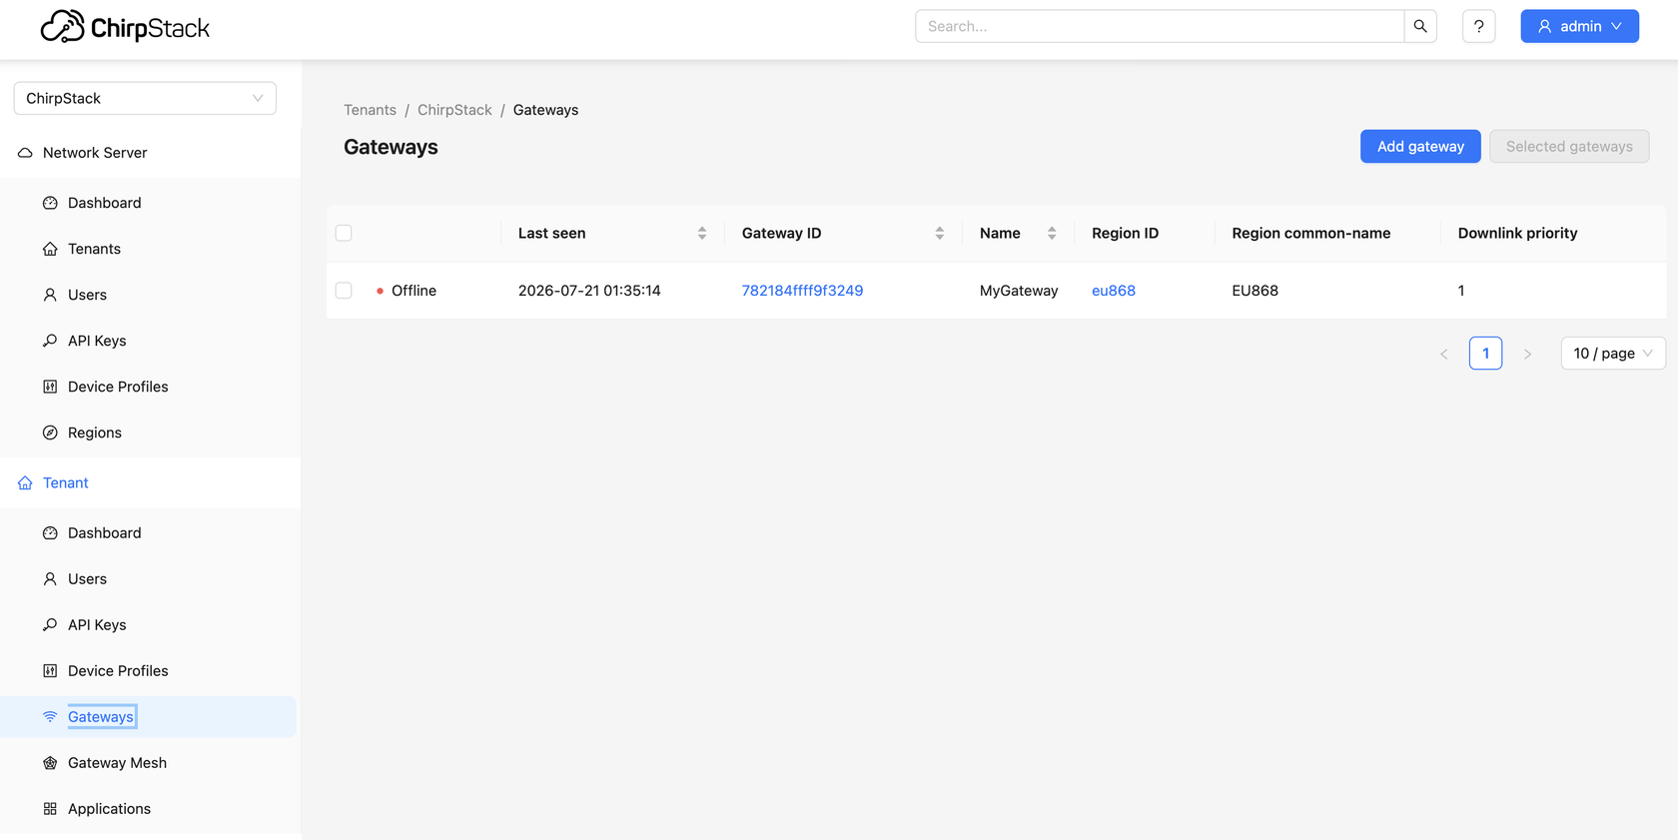Click the Tenant section header
The width and height of the screenshot is (1678, 840).
coord(150,482)
